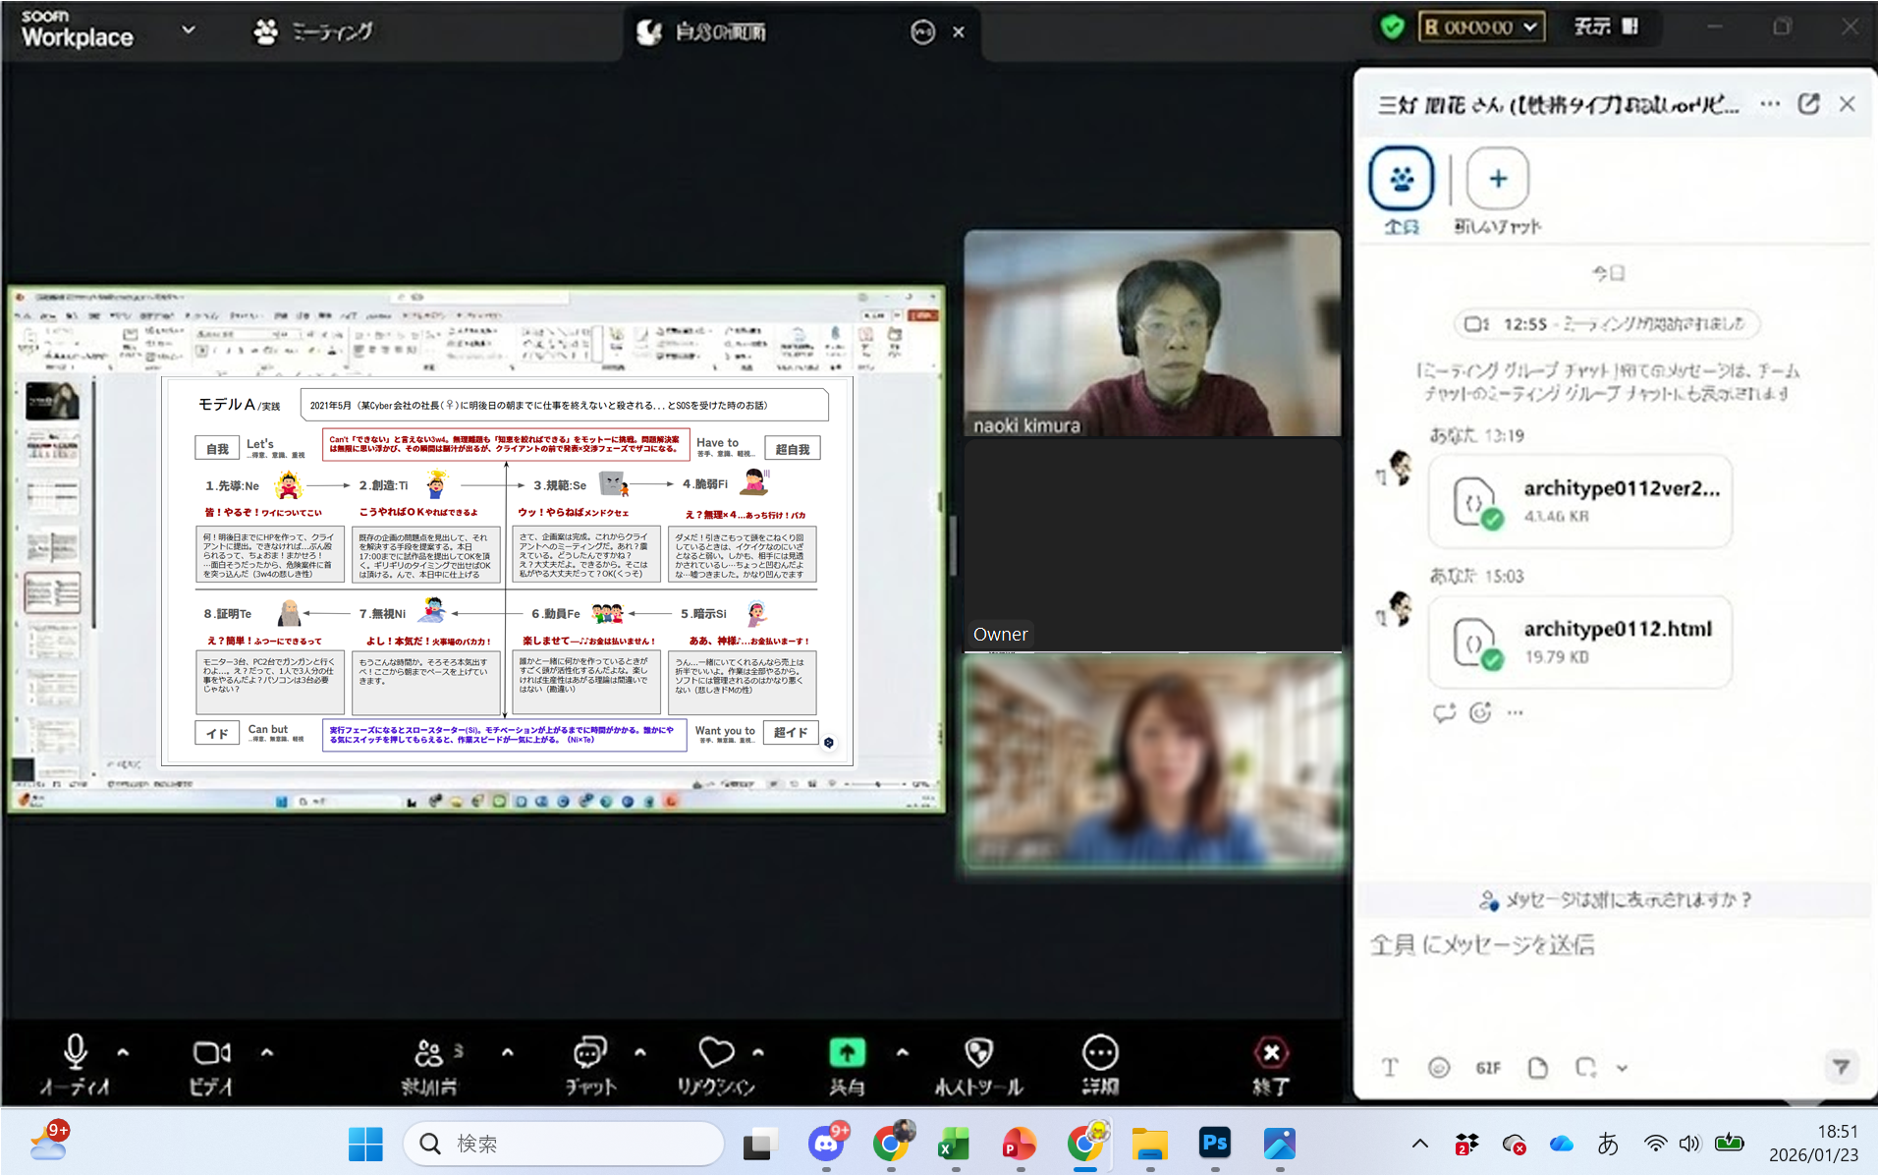1878x1175 pixels.
Task: Open the emoji picker in chat
Action: pos(1439,1067)
